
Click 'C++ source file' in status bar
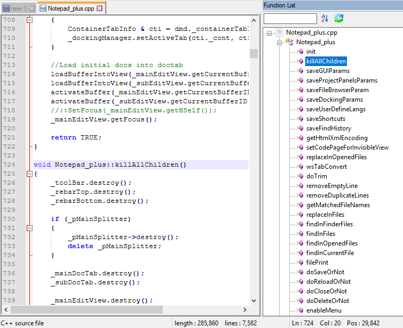tap(22, 323)
